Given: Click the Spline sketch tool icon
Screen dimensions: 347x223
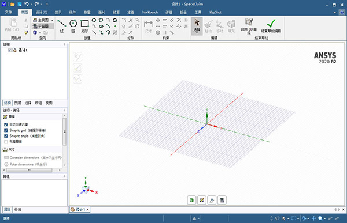Looking at the screenshot, I should 101,32.
